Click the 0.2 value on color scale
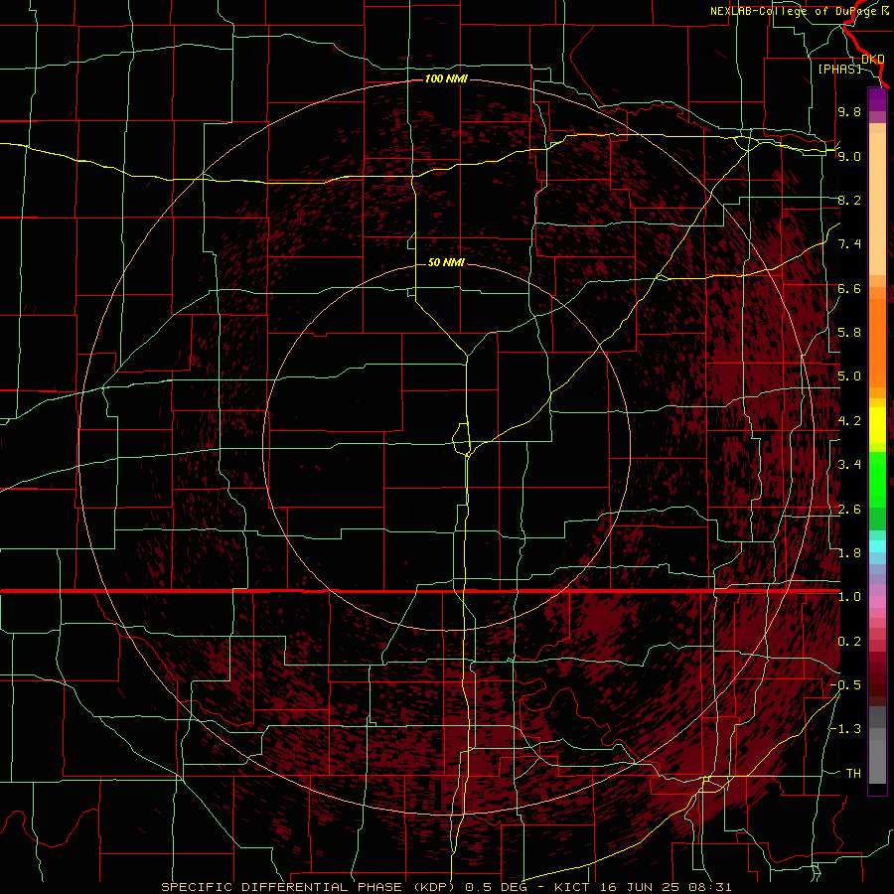 click(849, 642)
